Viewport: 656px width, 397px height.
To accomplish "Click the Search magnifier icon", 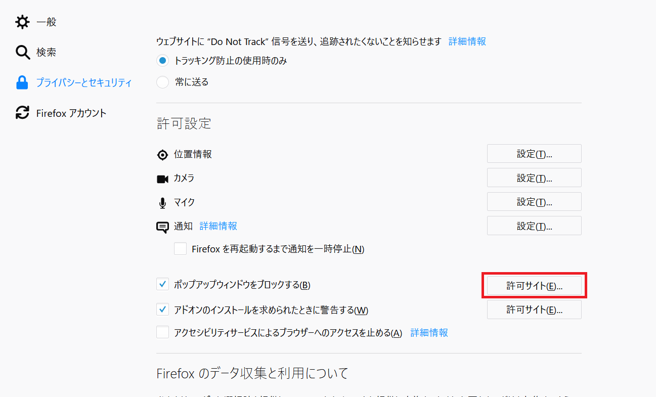I will click(x=22, y=52).
